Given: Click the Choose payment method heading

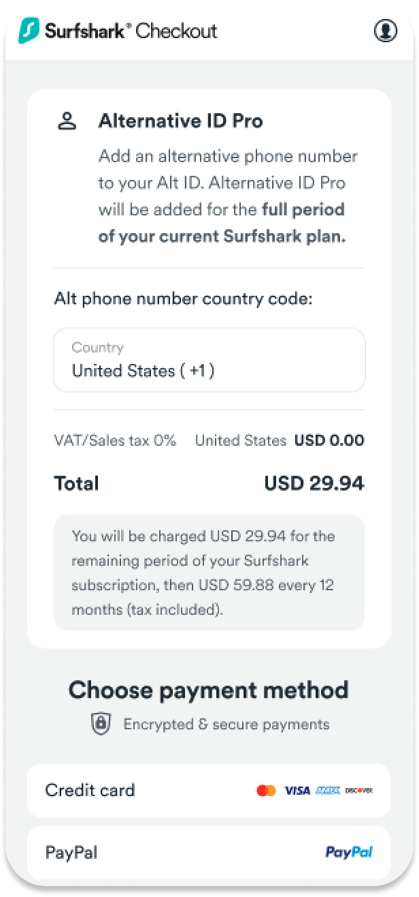Looking at the screenshot, I should (209, 690).
